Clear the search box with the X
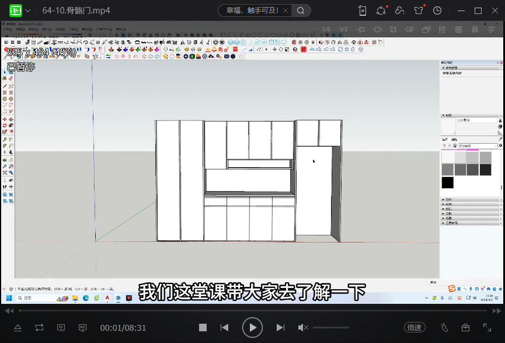 click(284, 11)
